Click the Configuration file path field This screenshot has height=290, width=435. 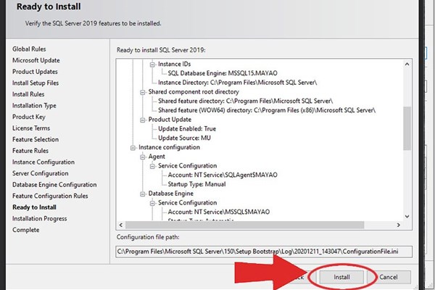click(264, 252)
